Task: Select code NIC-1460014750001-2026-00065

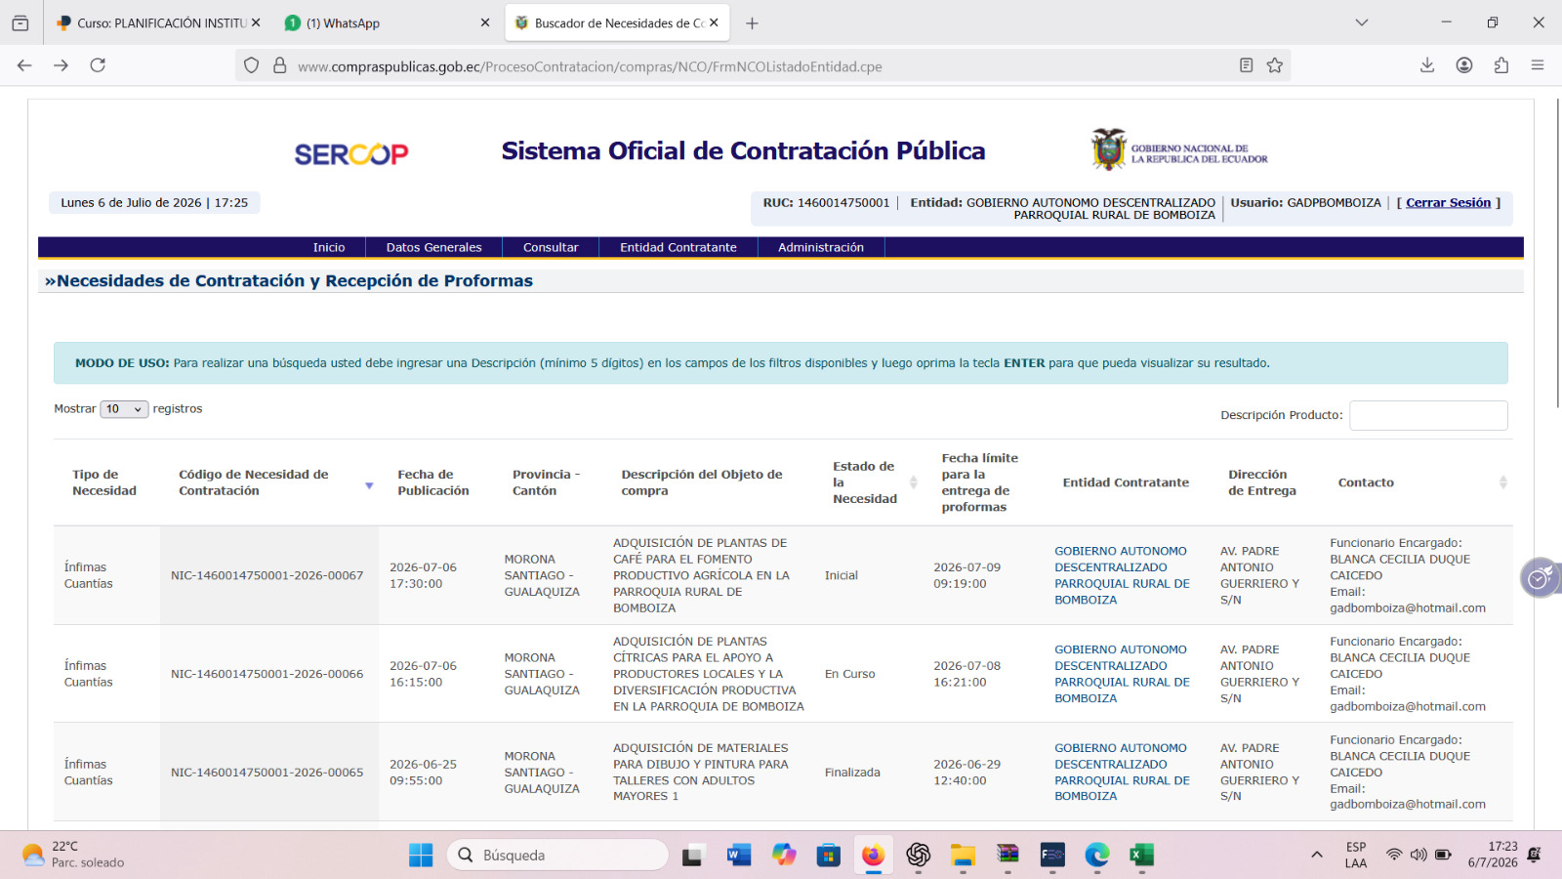Action: point(267,773)
